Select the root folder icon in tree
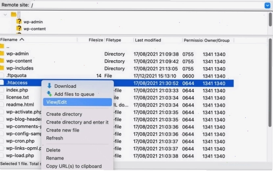Image resolution: width=273 pixels, height=171 pixels. click(x=14, y=14)
